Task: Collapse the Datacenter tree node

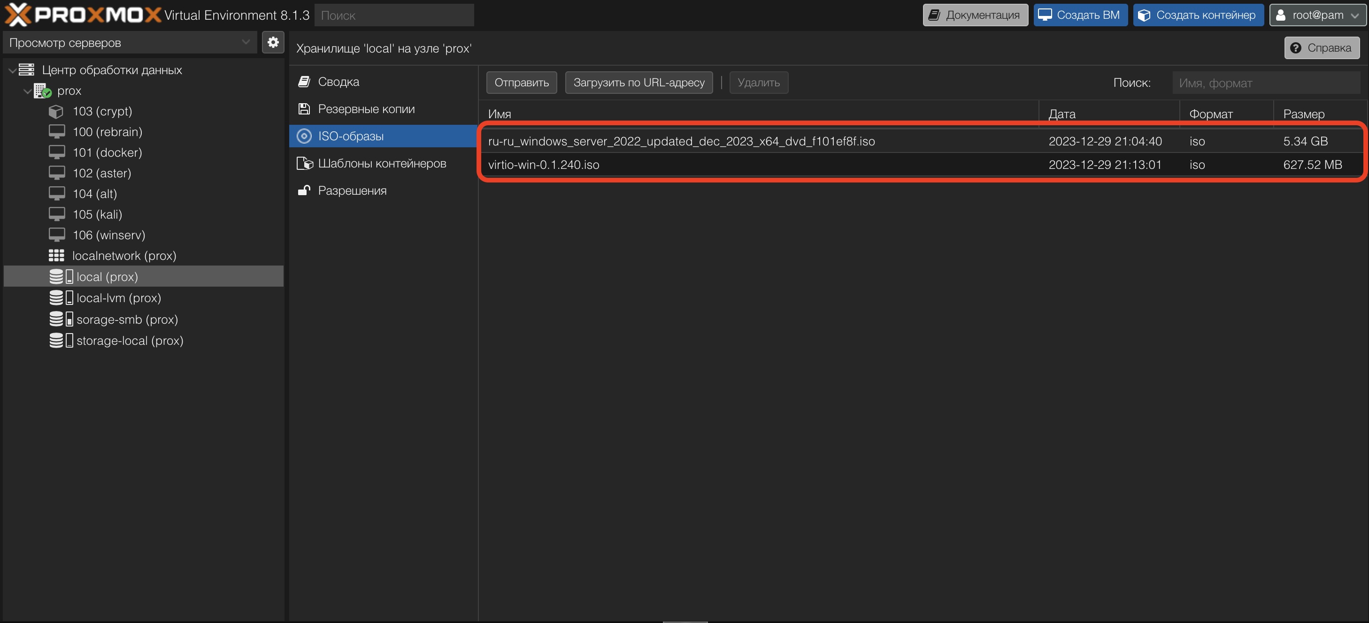Action: [12, 70]
